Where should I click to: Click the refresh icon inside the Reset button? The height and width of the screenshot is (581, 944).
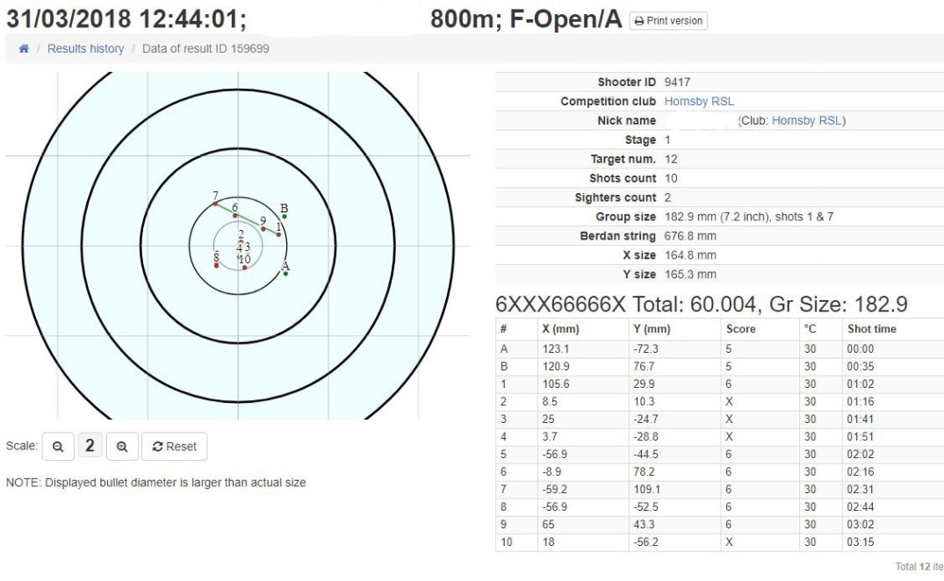tap(158, 446)
